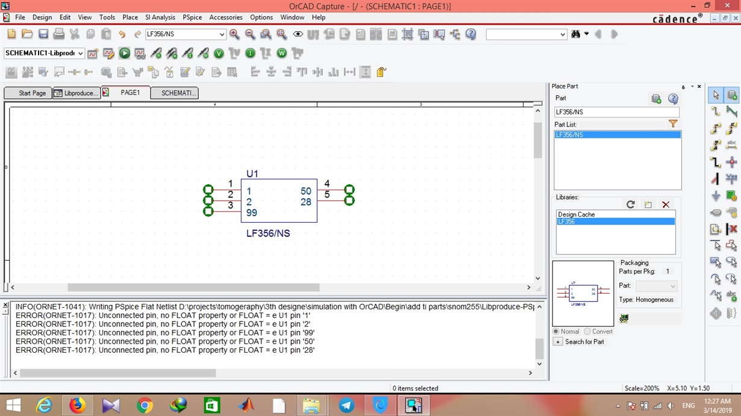Expand the Search for Part section

click(x=558, y=342)
